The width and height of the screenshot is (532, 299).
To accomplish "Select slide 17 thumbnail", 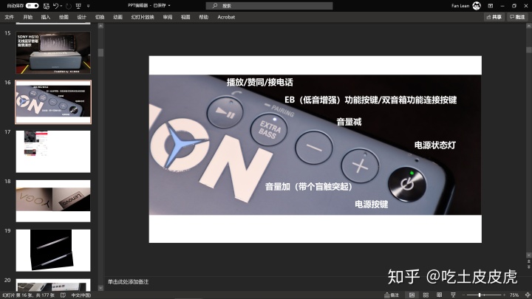I will click(53, 151).
